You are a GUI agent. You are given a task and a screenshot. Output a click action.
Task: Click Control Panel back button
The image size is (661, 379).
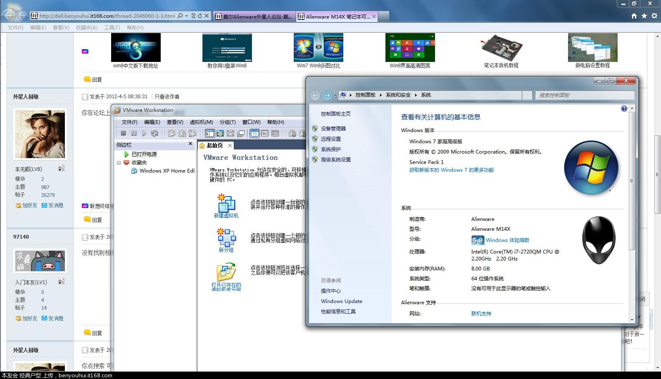pos(315,95)
